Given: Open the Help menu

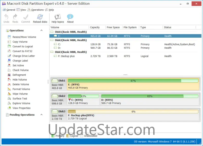Looking at the screenshot, I should [49, 10].
